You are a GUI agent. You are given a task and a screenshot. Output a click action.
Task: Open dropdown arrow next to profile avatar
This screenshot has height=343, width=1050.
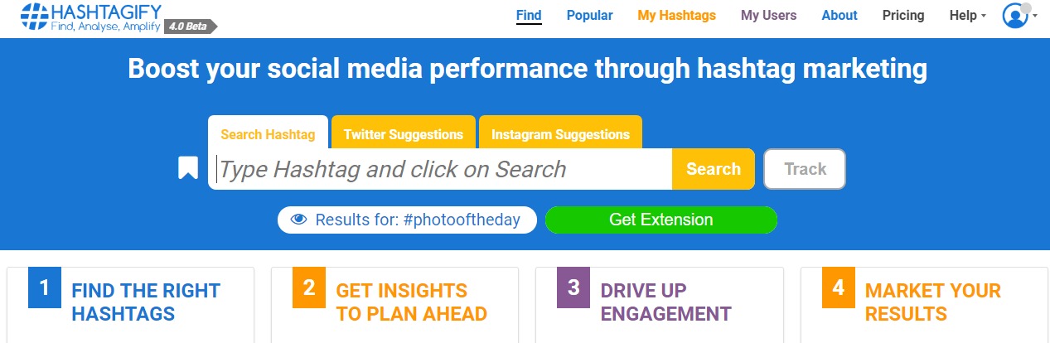1036,16
